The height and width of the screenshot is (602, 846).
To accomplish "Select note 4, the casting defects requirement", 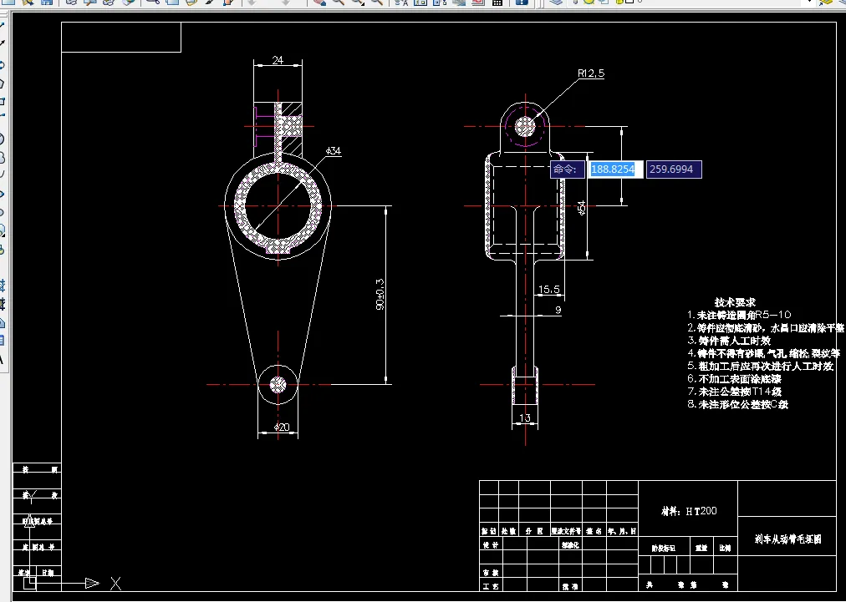I will (x=763, y=353).
